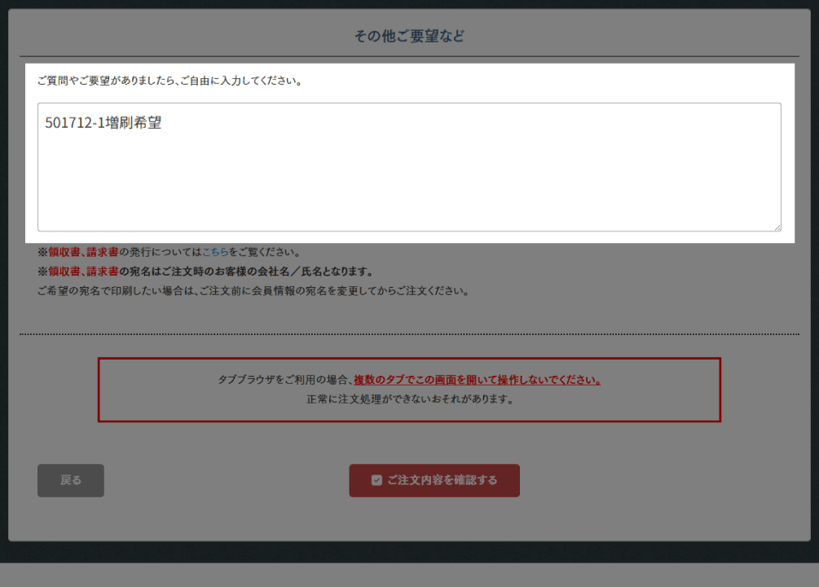Click the 'をご覧ください' text after the link
This screenshot has height=587, width=819.
point(265,252)
